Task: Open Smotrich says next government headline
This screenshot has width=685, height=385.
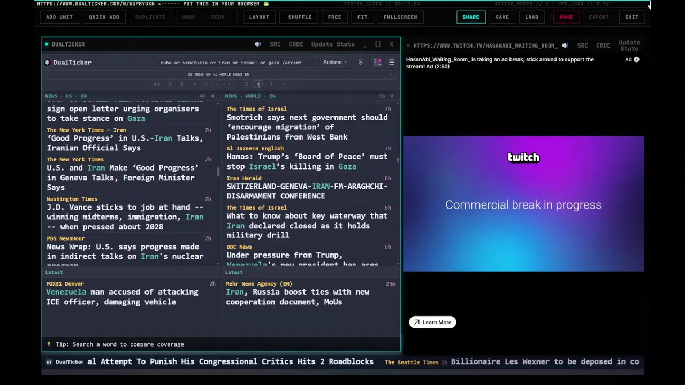Action: coord(307,127)
